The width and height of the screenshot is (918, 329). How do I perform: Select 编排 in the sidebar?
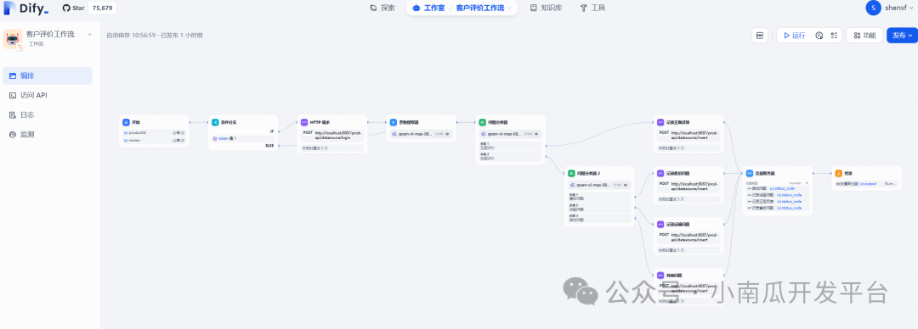point(48,76)
